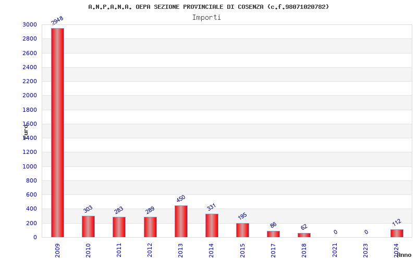Click the 3000 y-axis tick label
The height and width of the screenshot is (260, 417).
click(x=30, y=24)
